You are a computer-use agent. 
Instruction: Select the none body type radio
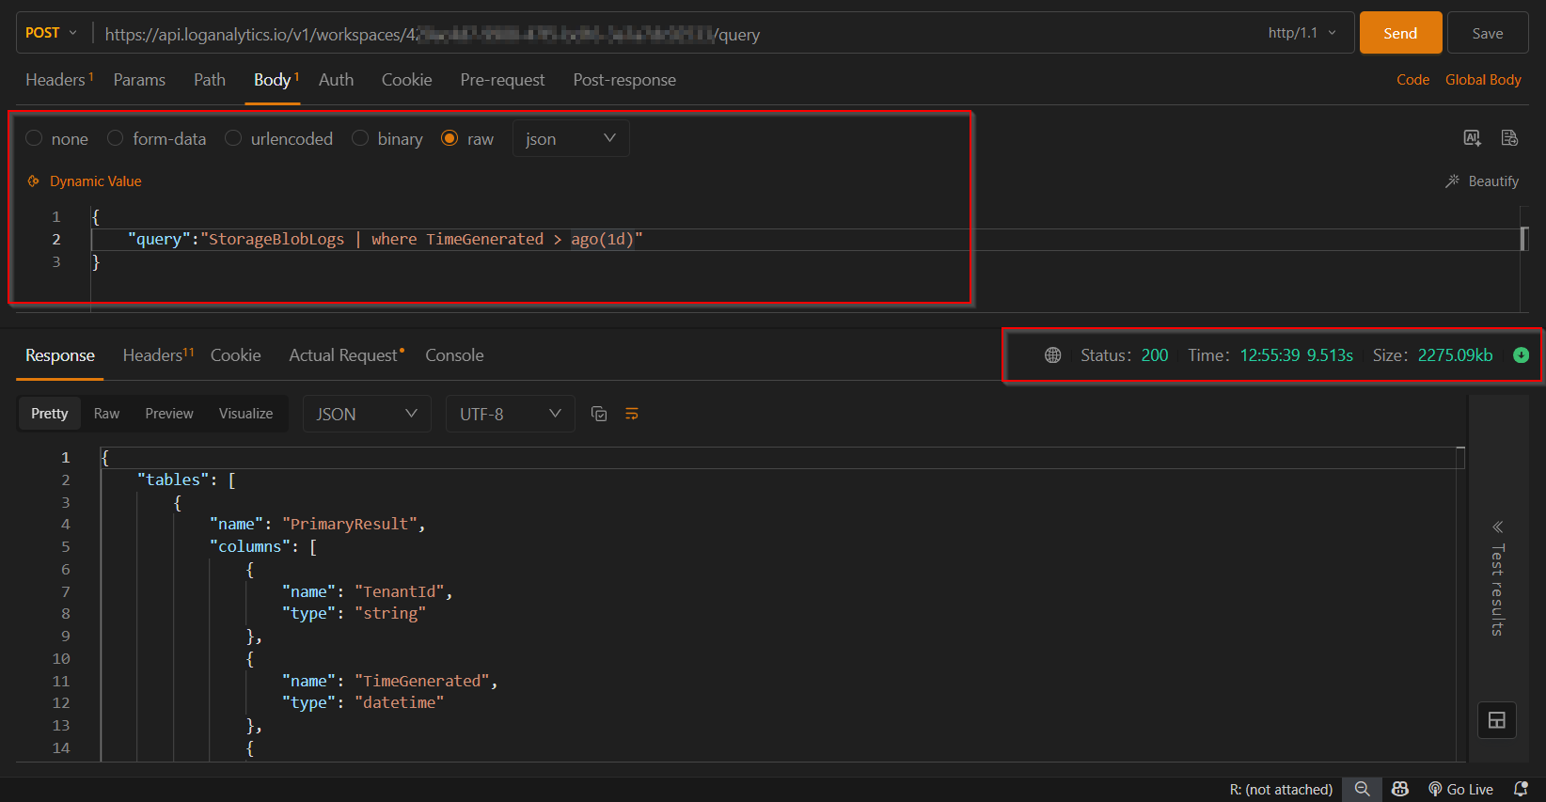(34, 138)
